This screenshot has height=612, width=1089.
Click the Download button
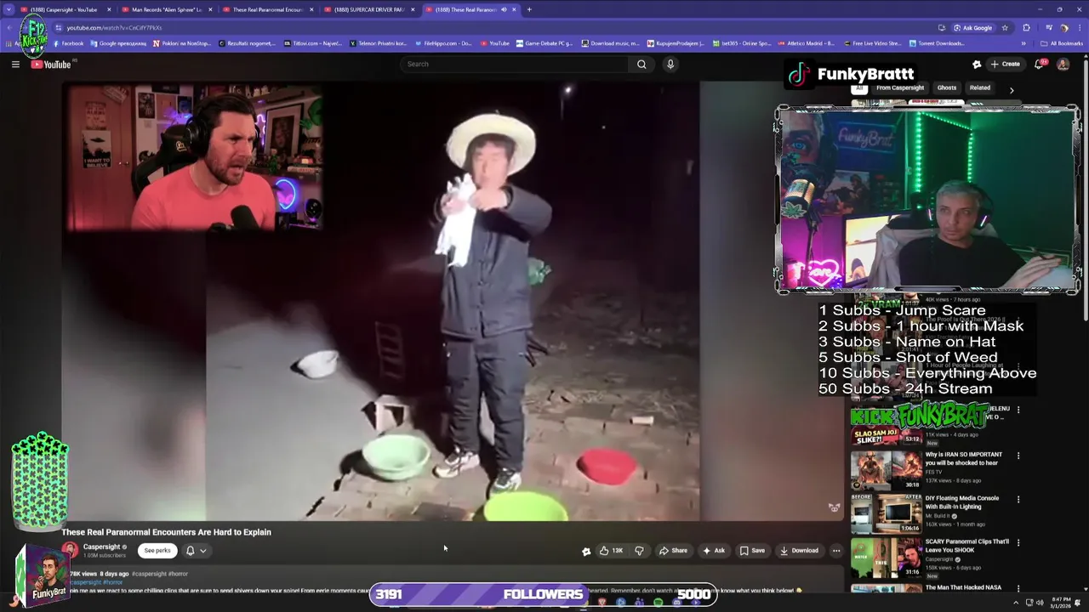coord(799,551)
